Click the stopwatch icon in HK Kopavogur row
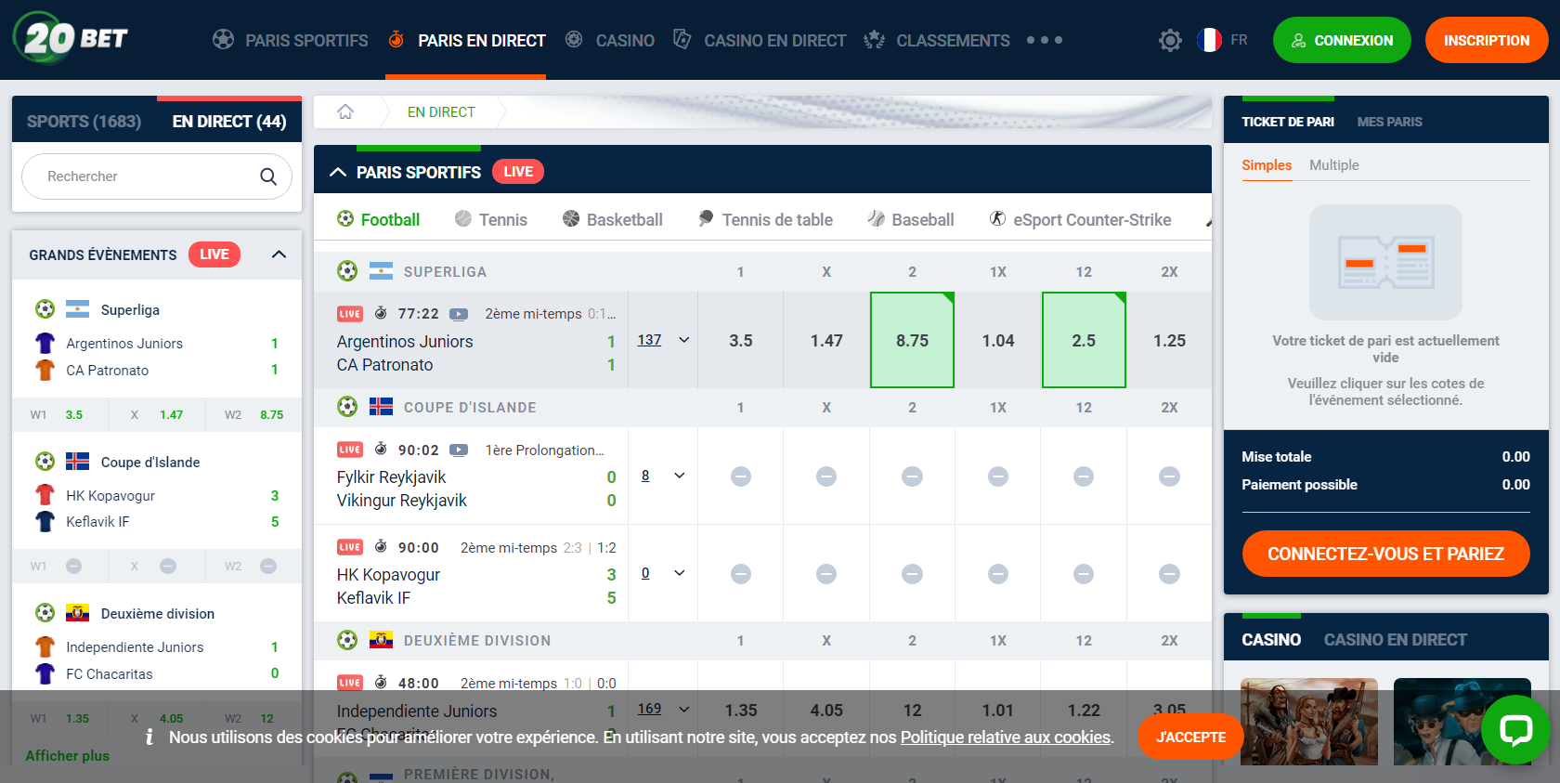The image size is (1560, 783). point(381,547)
